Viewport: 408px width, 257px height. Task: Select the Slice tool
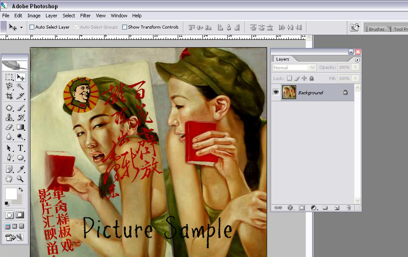tap(20, 96)
